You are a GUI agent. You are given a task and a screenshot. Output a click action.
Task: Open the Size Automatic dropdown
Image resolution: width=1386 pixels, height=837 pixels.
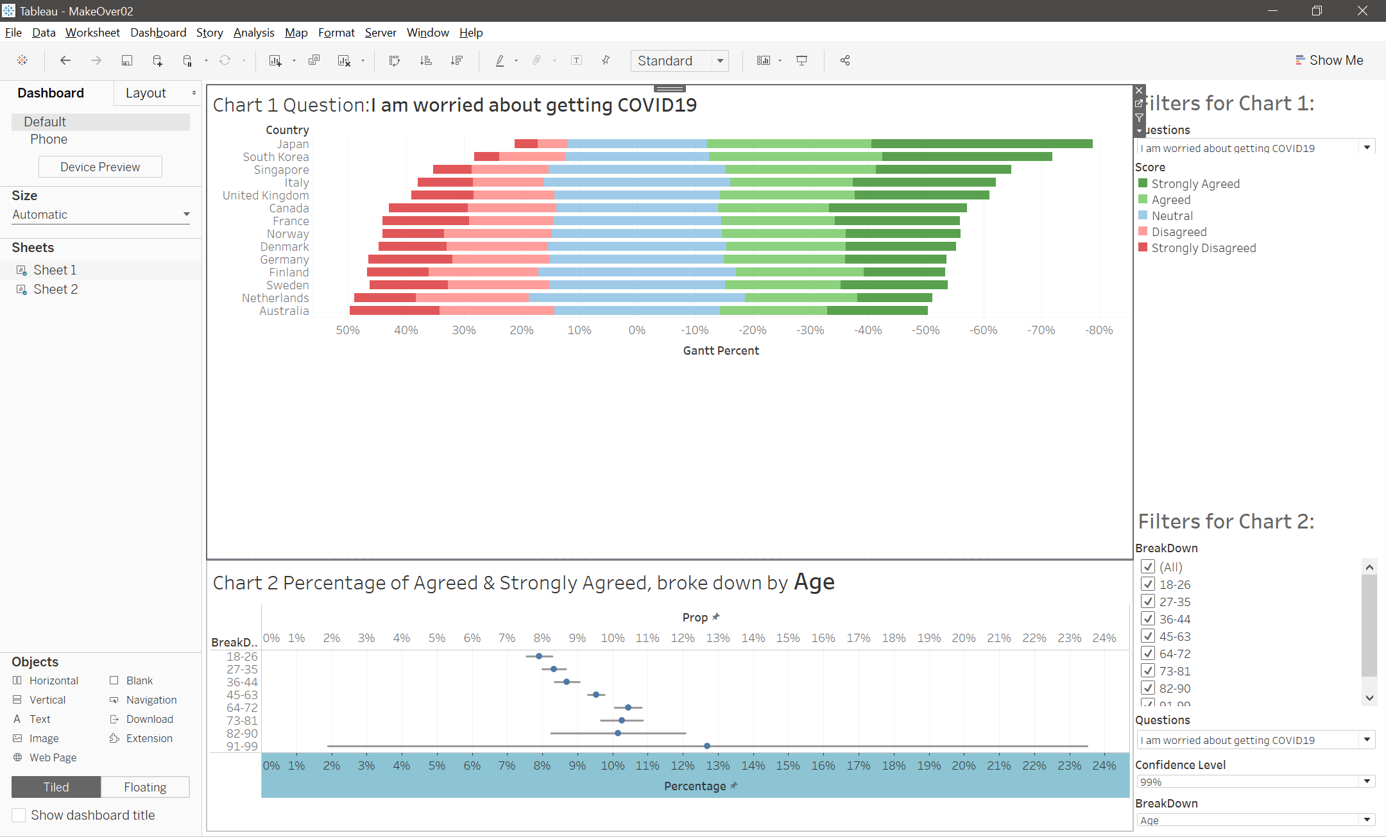click(186, 214)
